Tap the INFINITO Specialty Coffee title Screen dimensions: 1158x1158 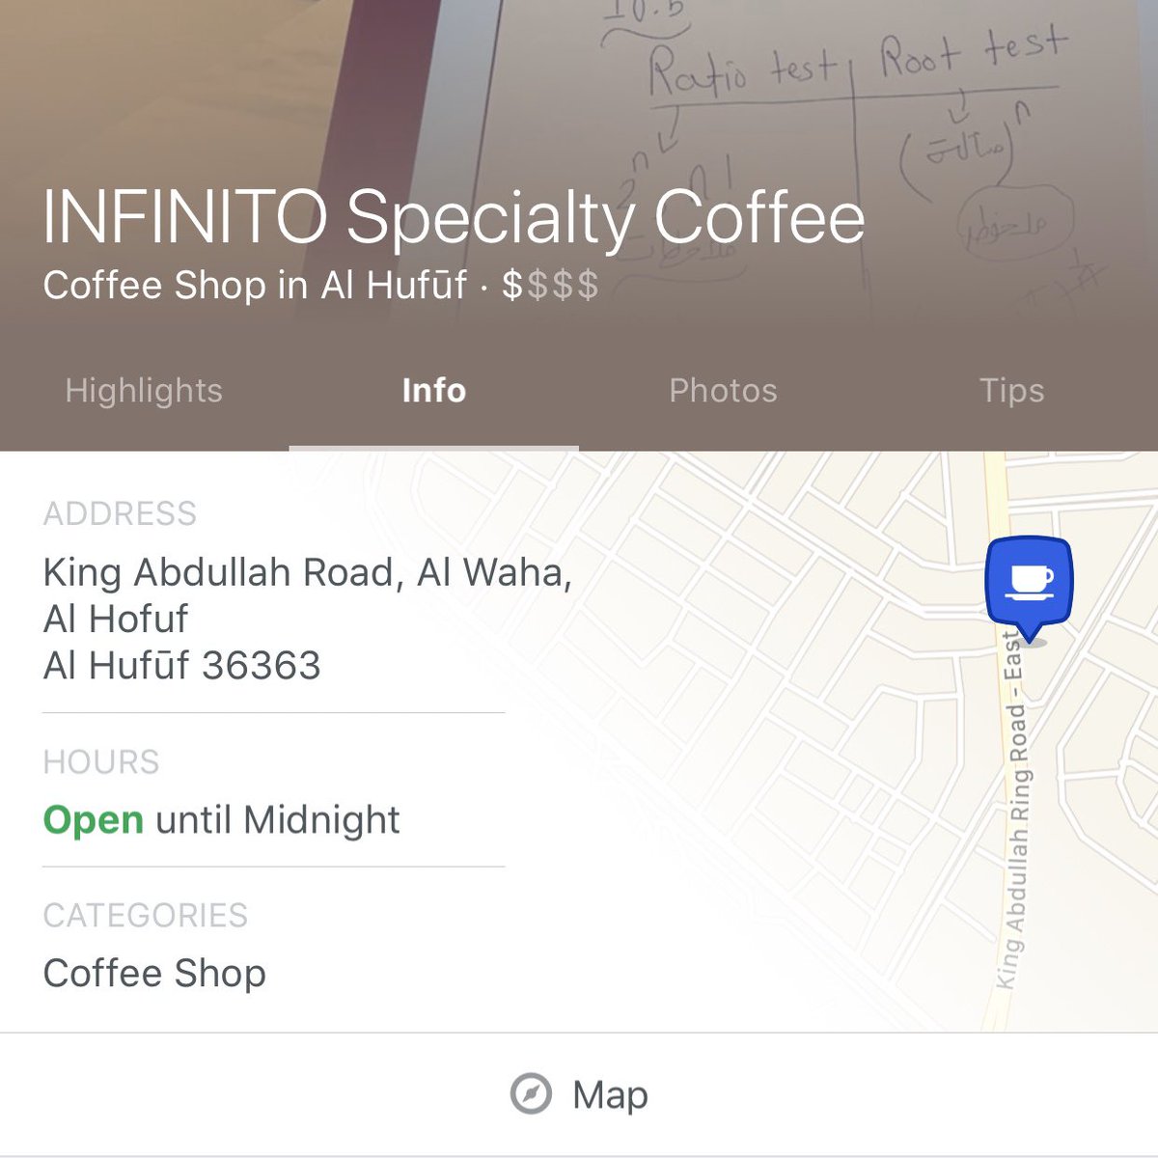454,219
